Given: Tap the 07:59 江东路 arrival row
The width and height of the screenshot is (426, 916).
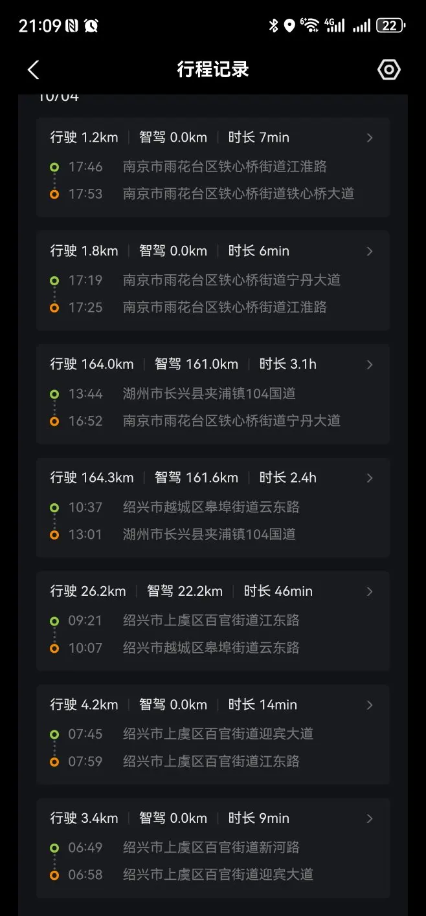Looking at the screenshot, I should [211, 761].
